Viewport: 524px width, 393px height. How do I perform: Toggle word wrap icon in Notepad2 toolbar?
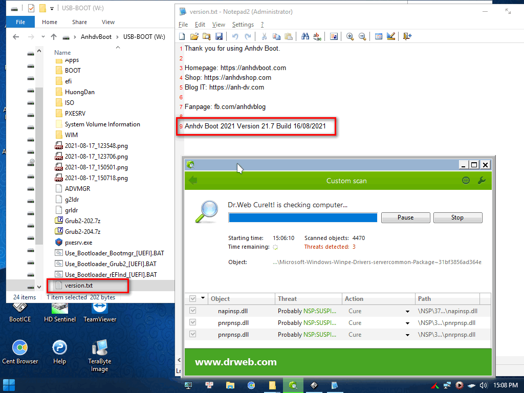tap(334, 36)
